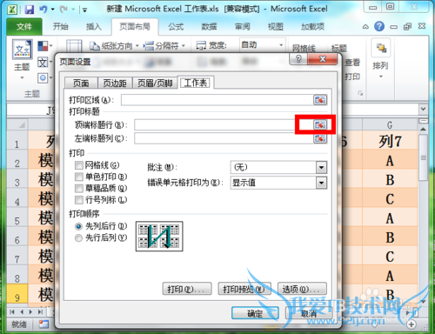
Task: Select row header 9 in worksheet
Action: pos(17,295)
